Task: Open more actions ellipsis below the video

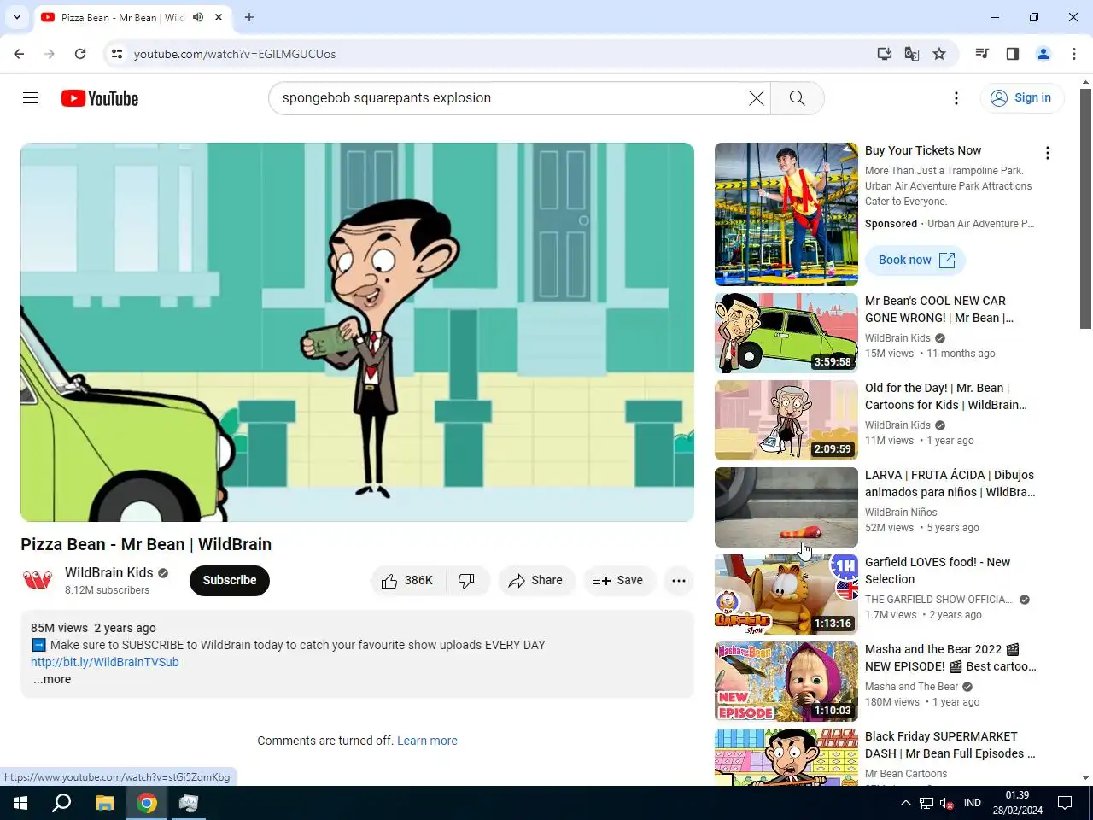Action: click(x=679, y=581)
